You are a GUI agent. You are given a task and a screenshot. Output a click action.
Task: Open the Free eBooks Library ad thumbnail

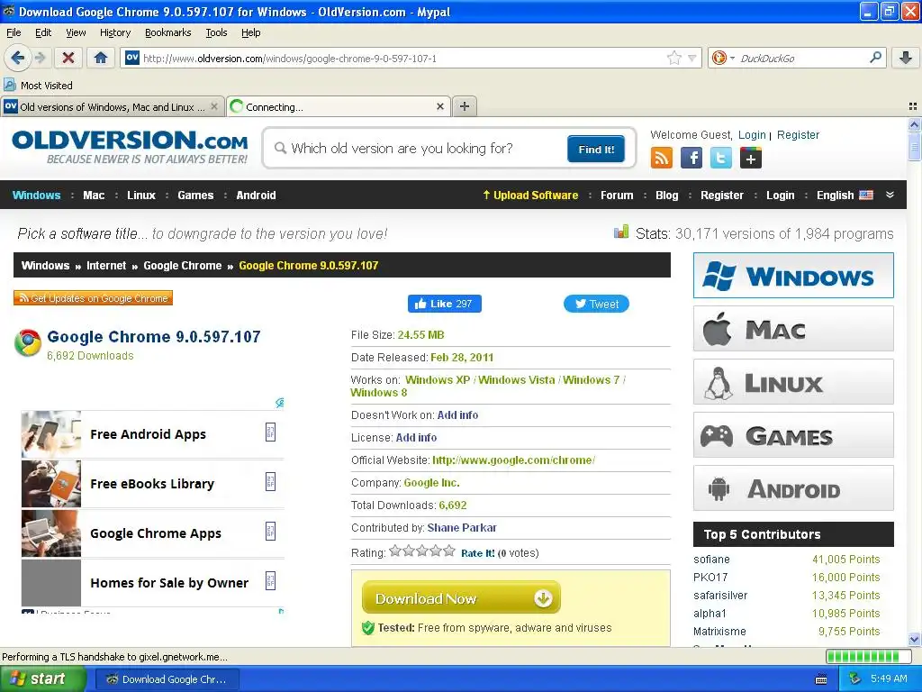point(51,484)
